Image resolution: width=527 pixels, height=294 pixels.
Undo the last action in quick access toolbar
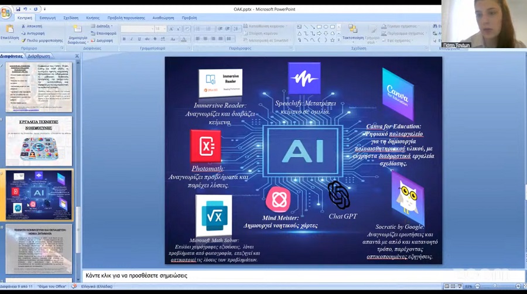pos(25,9)
